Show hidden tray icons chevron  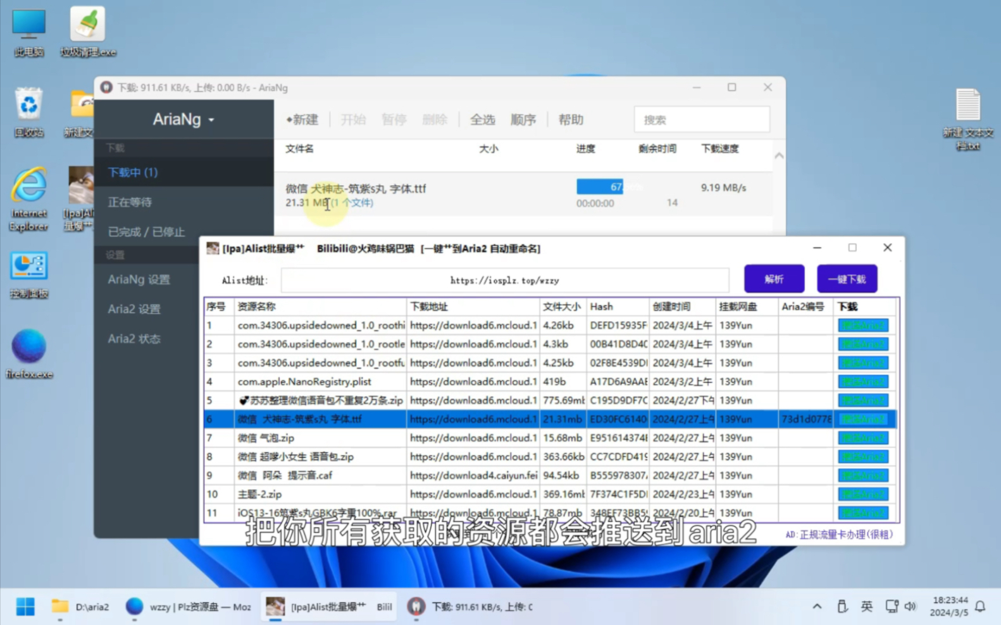pos(817,607)
